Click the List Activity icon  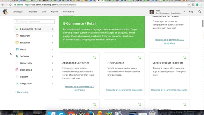pyautogui.click(x=17, y=63)
